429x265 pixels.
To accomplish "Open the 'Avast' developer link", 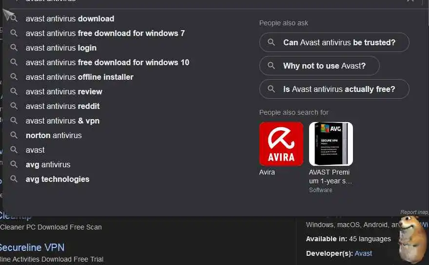I will 363,253.
